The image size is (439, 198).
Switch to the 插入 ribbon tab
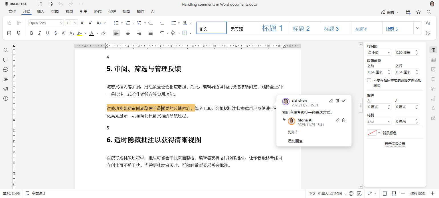point(40,11)
